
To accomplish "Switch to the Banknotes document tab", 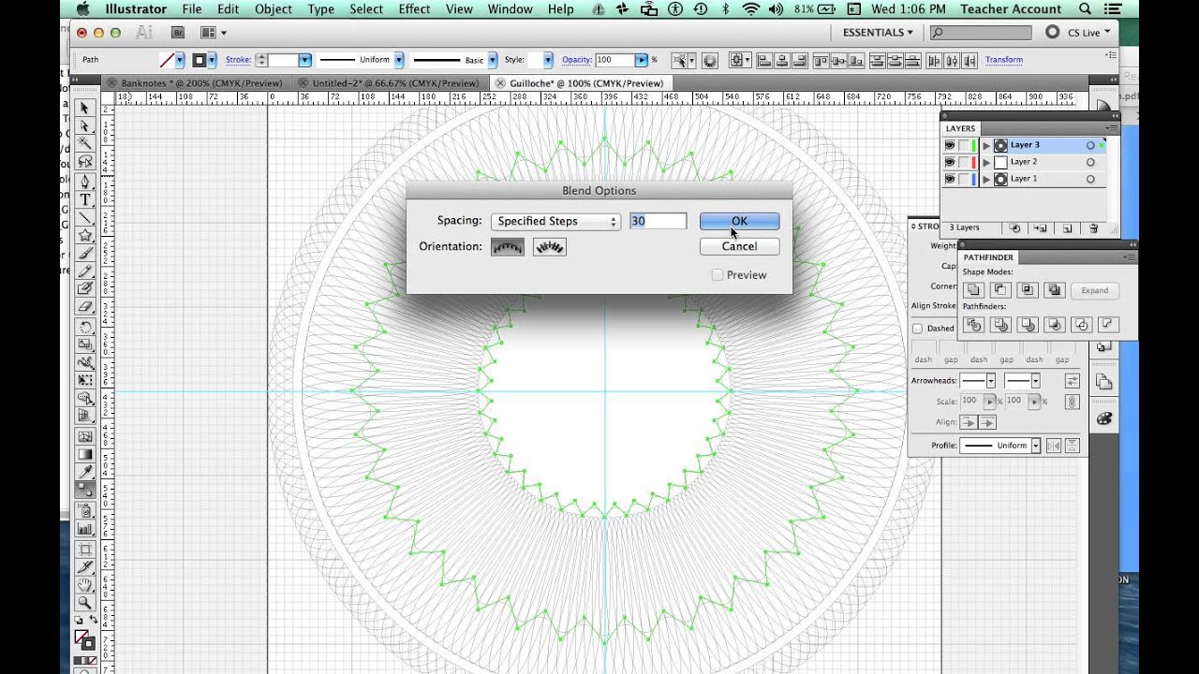I will (200, 83).
